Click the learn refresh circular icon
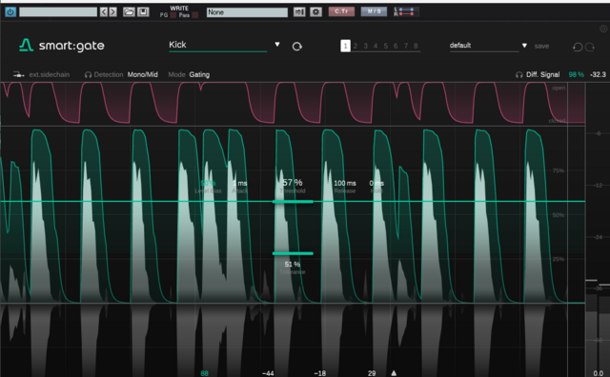Viewport: 610px width, 377px height. click(296, 47)
